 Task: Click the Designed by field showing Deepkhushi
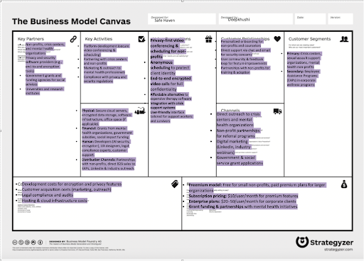click(256, 19)
